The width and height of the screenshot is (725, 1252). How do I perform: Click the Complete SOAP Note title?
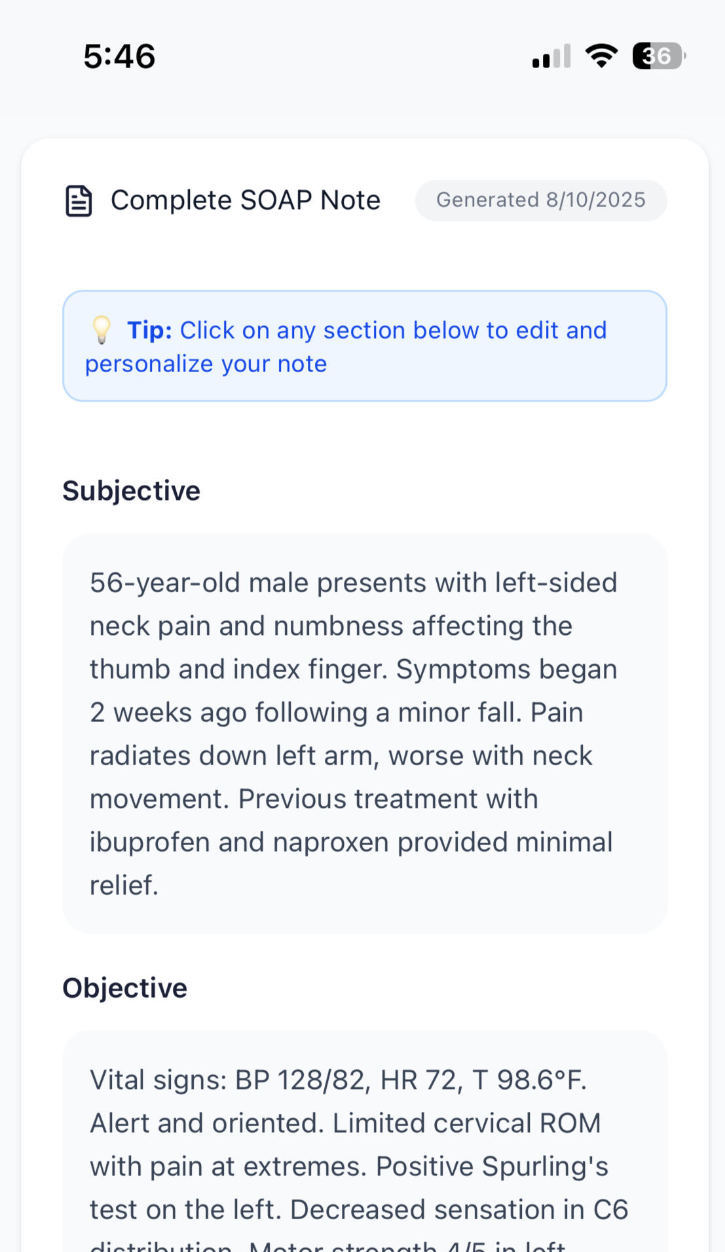tap(245, 200)
